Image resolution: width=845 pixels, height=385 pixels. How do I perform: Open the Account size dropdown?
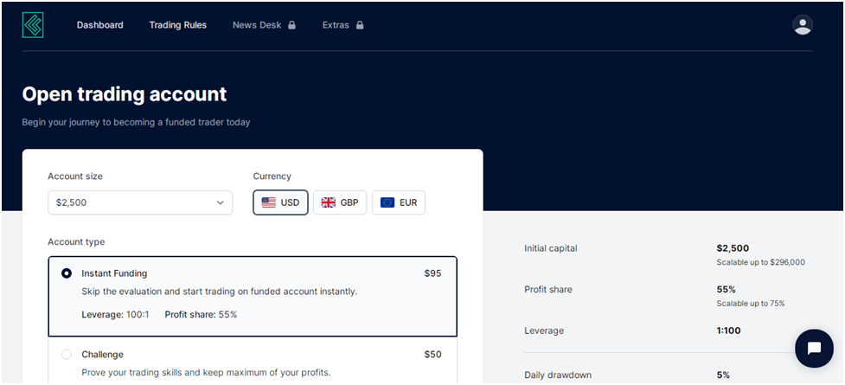point(140,202)
